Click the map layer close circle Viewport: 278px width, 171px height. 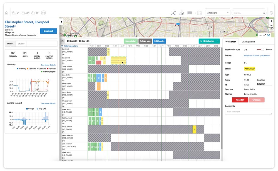pyautogui.click(x=273, y=28)
